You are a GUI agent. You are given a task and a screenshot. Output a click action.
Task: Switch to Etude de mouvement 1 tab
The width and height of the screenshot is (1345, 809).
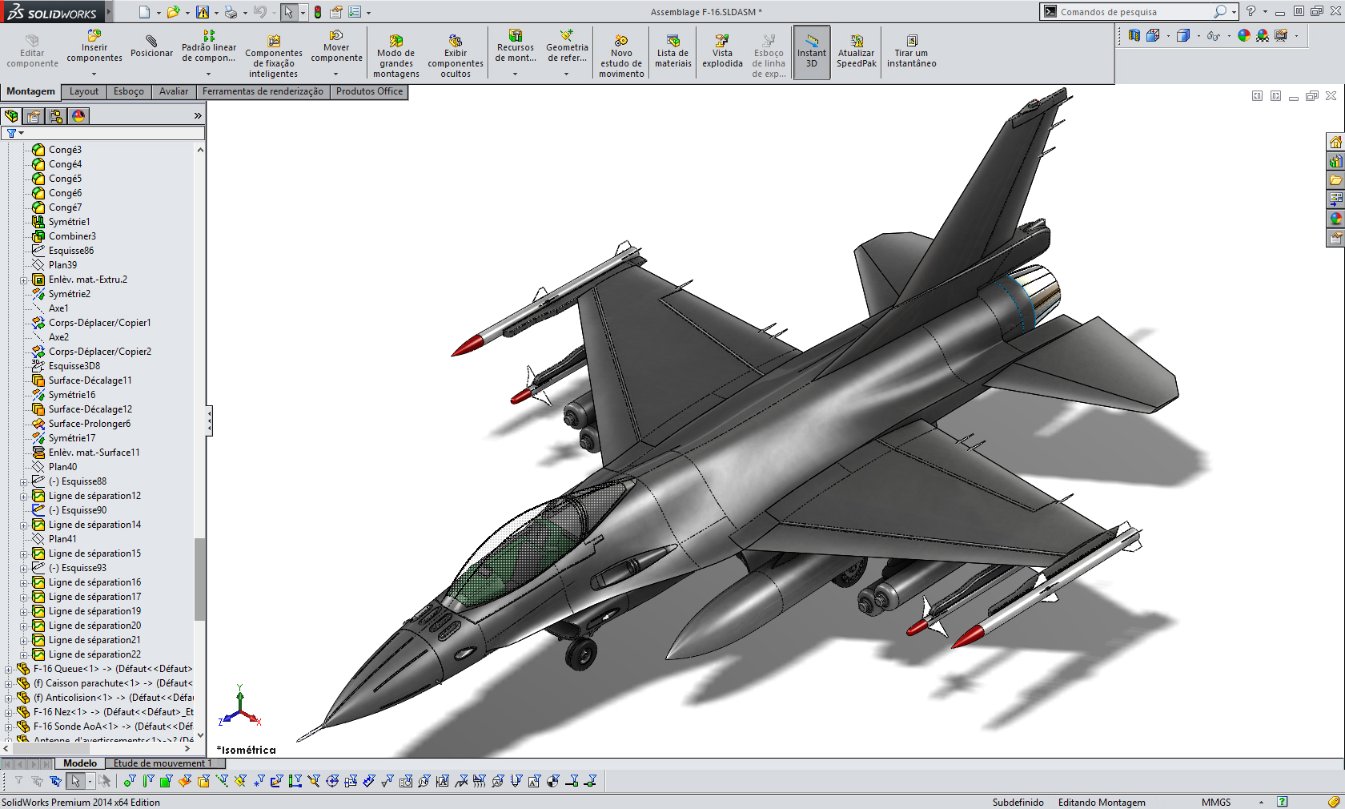[x=163, y=763]
